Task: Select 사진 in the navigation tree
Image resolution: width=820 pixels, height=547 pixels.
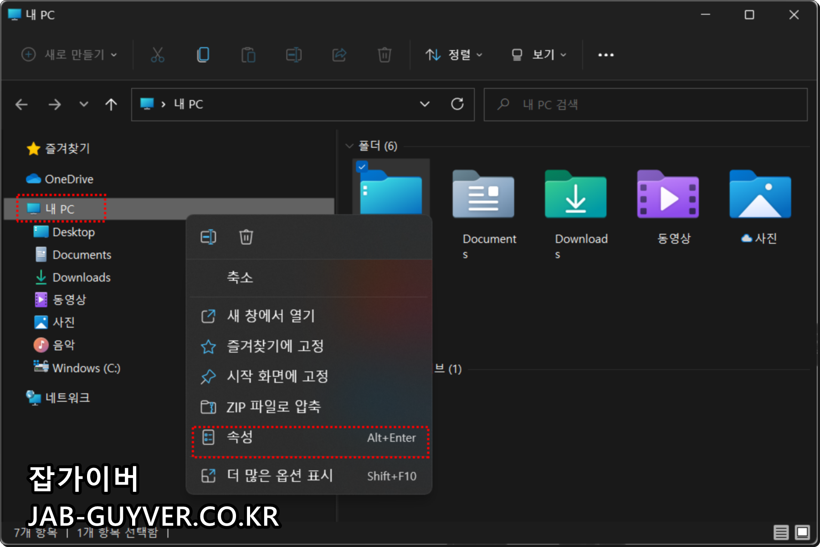Action: pyautogui.click(x=55, y=322)
